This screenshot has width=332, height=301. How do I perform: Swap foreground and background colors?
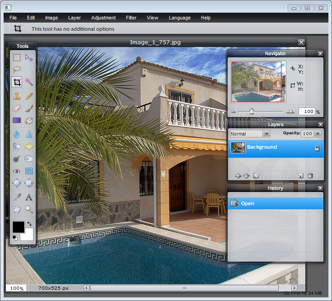pyautogui.click(x=29, y=224)
